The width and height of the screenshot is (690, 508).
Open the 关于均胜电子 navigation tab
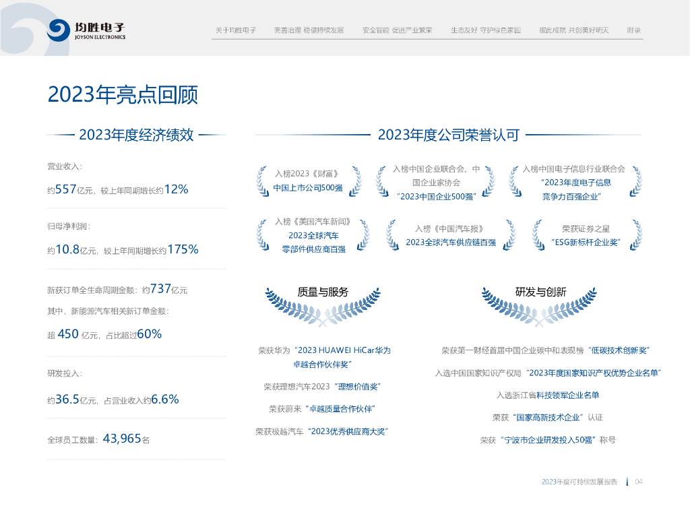pyautogui.click(x=236, y=30)
